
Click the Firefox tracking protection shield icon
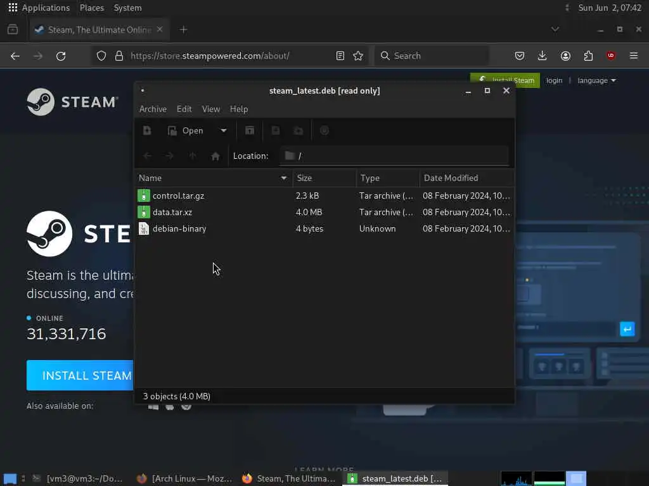click(x=101, y=56)
